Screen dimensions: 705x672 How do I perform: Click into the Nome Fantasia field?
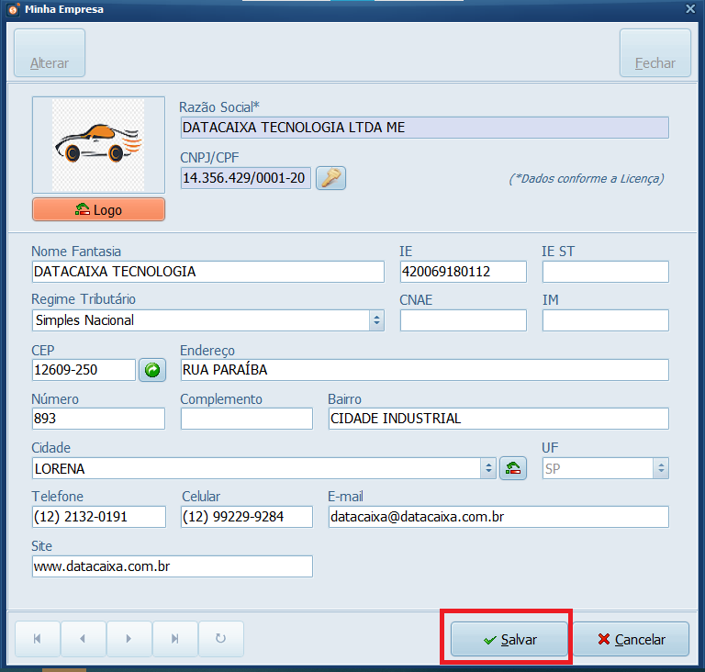click(x=207, y=272)
